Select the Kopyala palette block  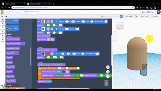click(10, 72)
